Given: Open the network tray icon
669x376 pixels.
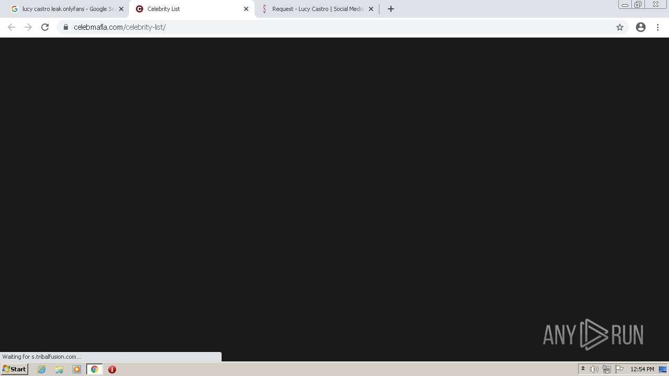Looking at the screenshot, I should pos(607,369).
